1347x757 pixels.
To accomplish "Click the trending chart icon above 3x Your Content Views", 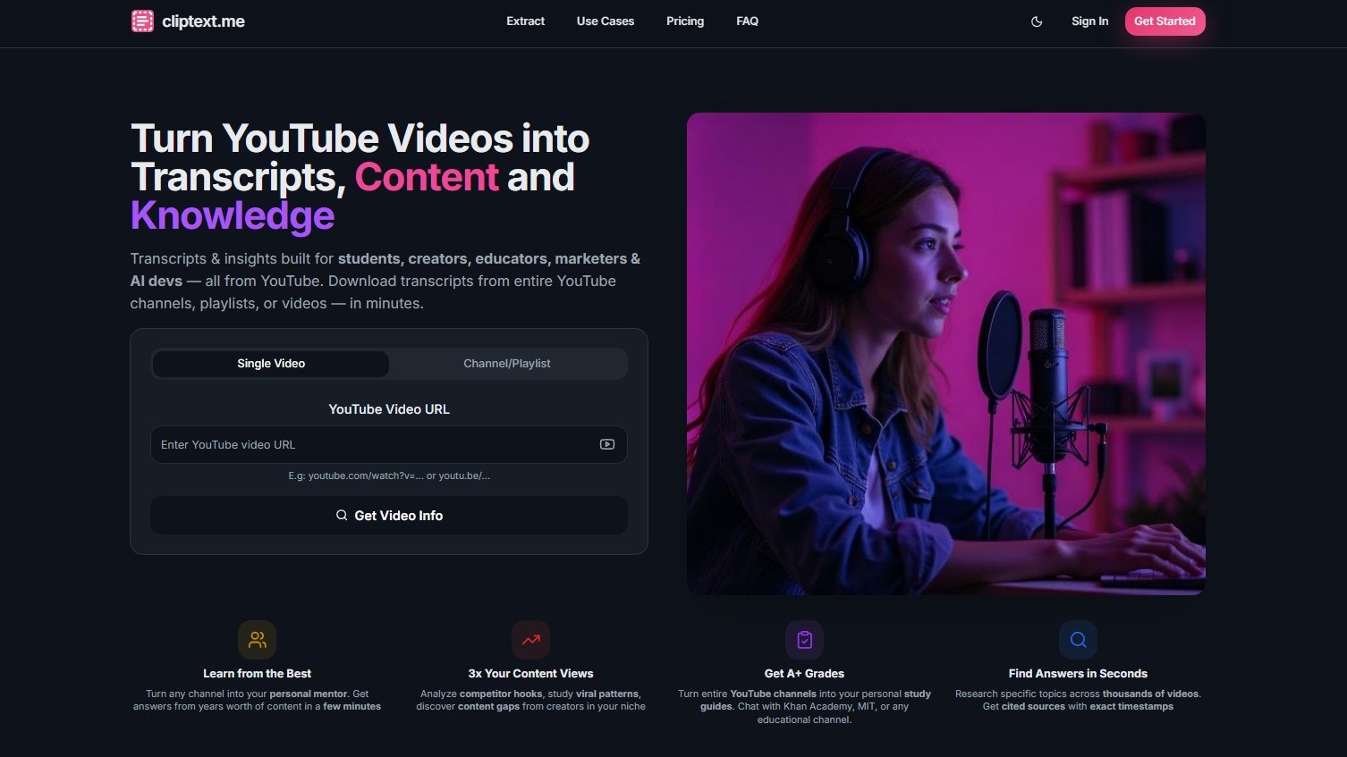I will click(530, 639).
